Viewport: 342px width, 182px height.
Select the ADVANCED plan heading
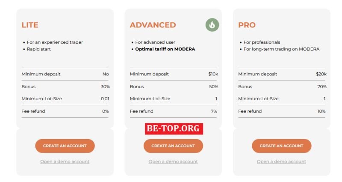pos(153,25)
